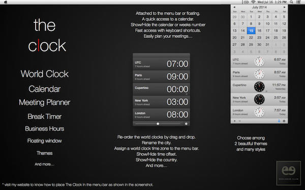
Task: Click 6:57 AM time in UTC row
Action: [280, 59]
